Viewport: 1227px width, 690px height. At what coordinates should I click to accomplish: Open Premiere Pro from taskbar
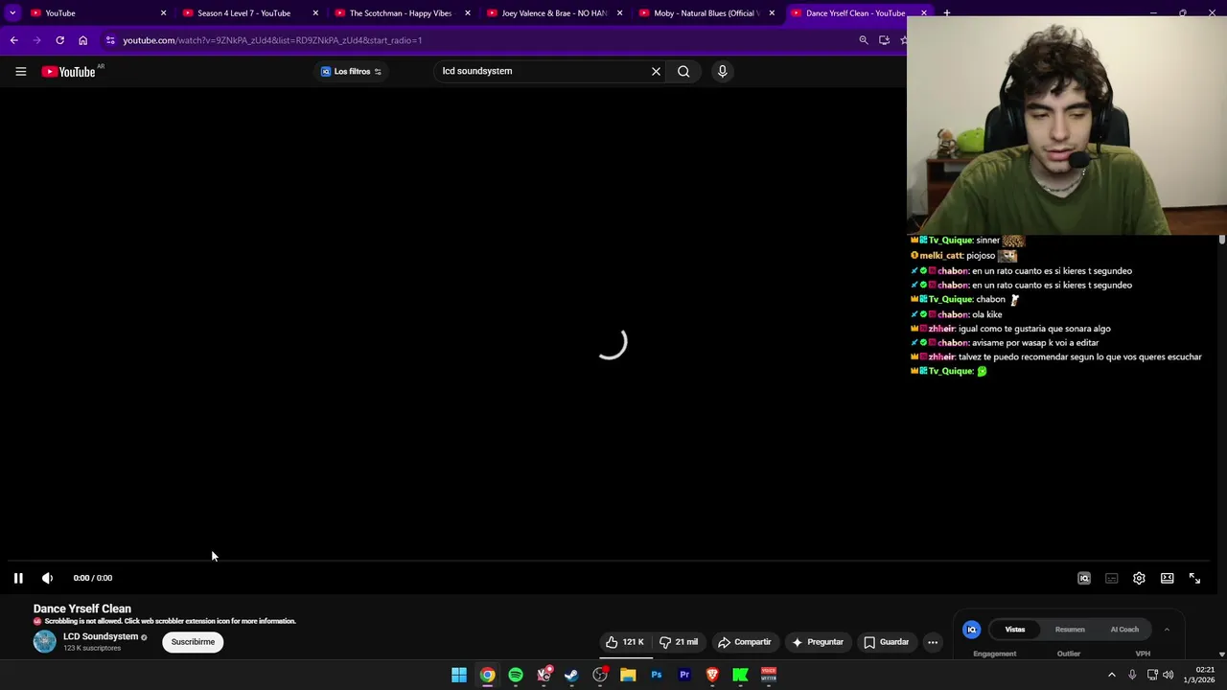[684, 675]
